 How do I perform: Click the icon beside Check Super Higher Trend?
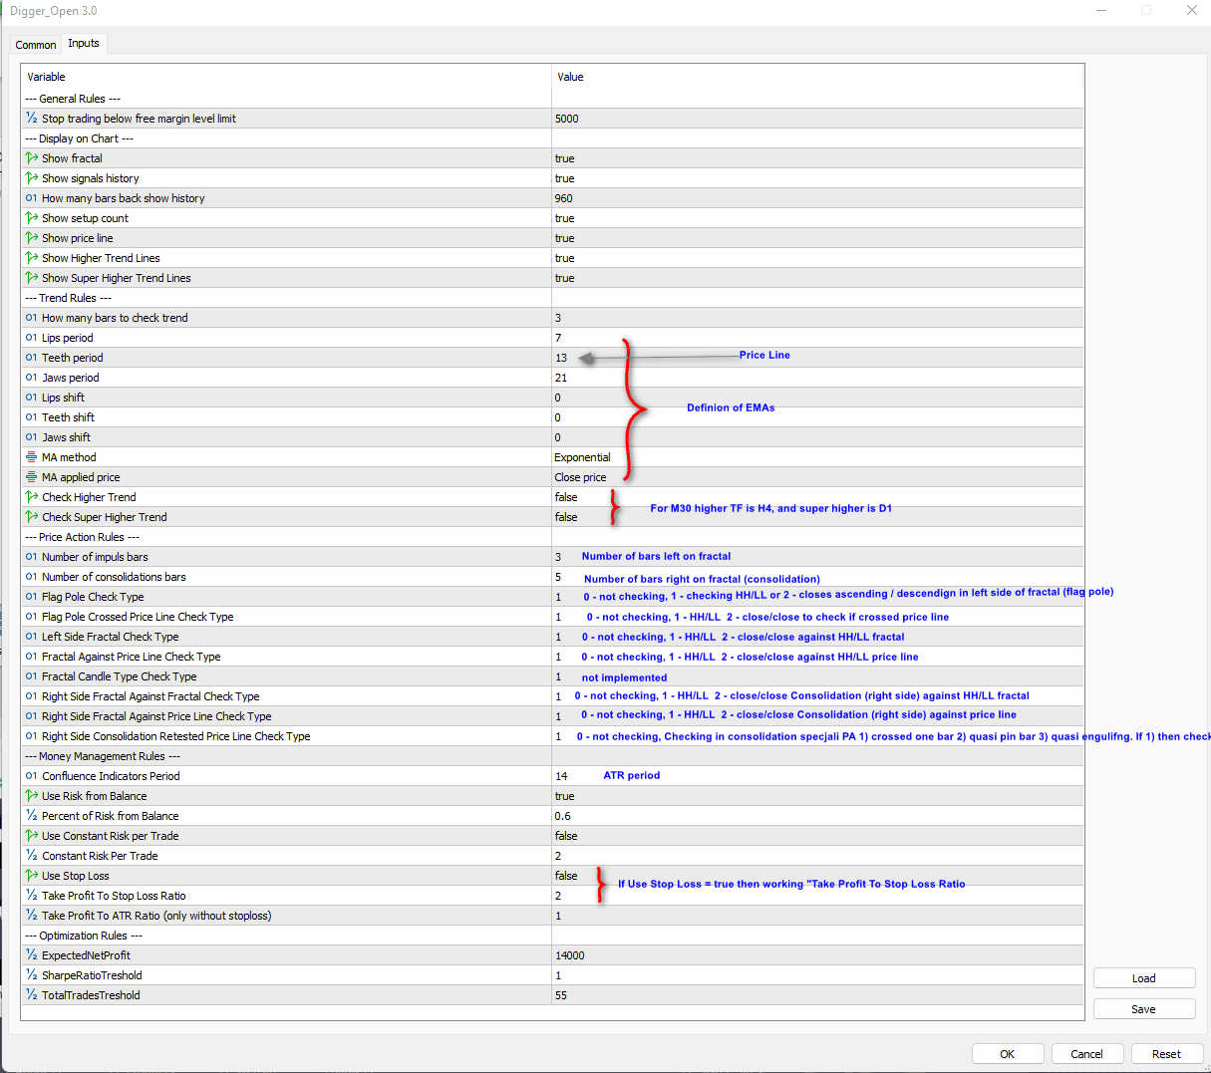[32, 517]
